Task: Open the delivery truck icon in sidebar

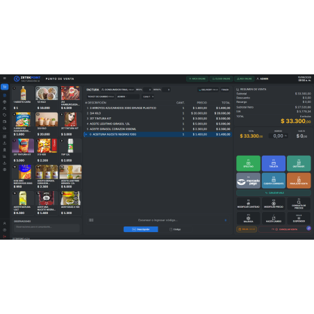Action: (x=4, y=128)
